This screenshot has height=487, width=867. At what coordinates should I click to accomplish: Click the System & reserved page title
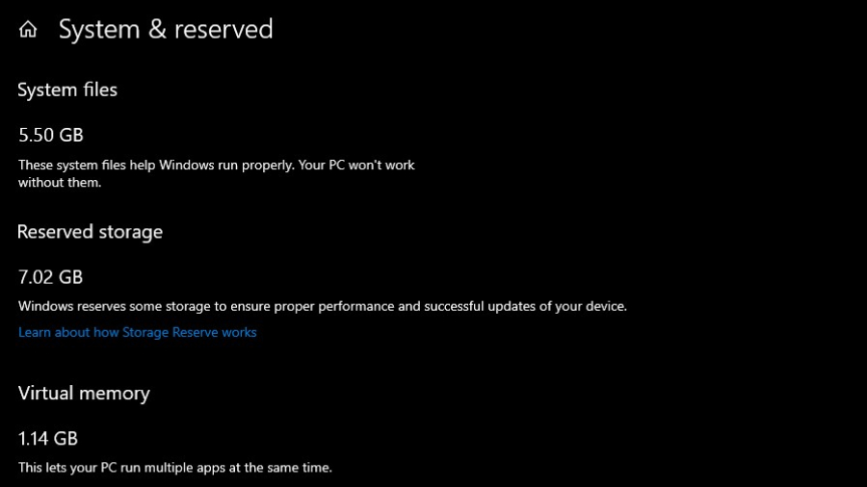(x=166, y=30)
